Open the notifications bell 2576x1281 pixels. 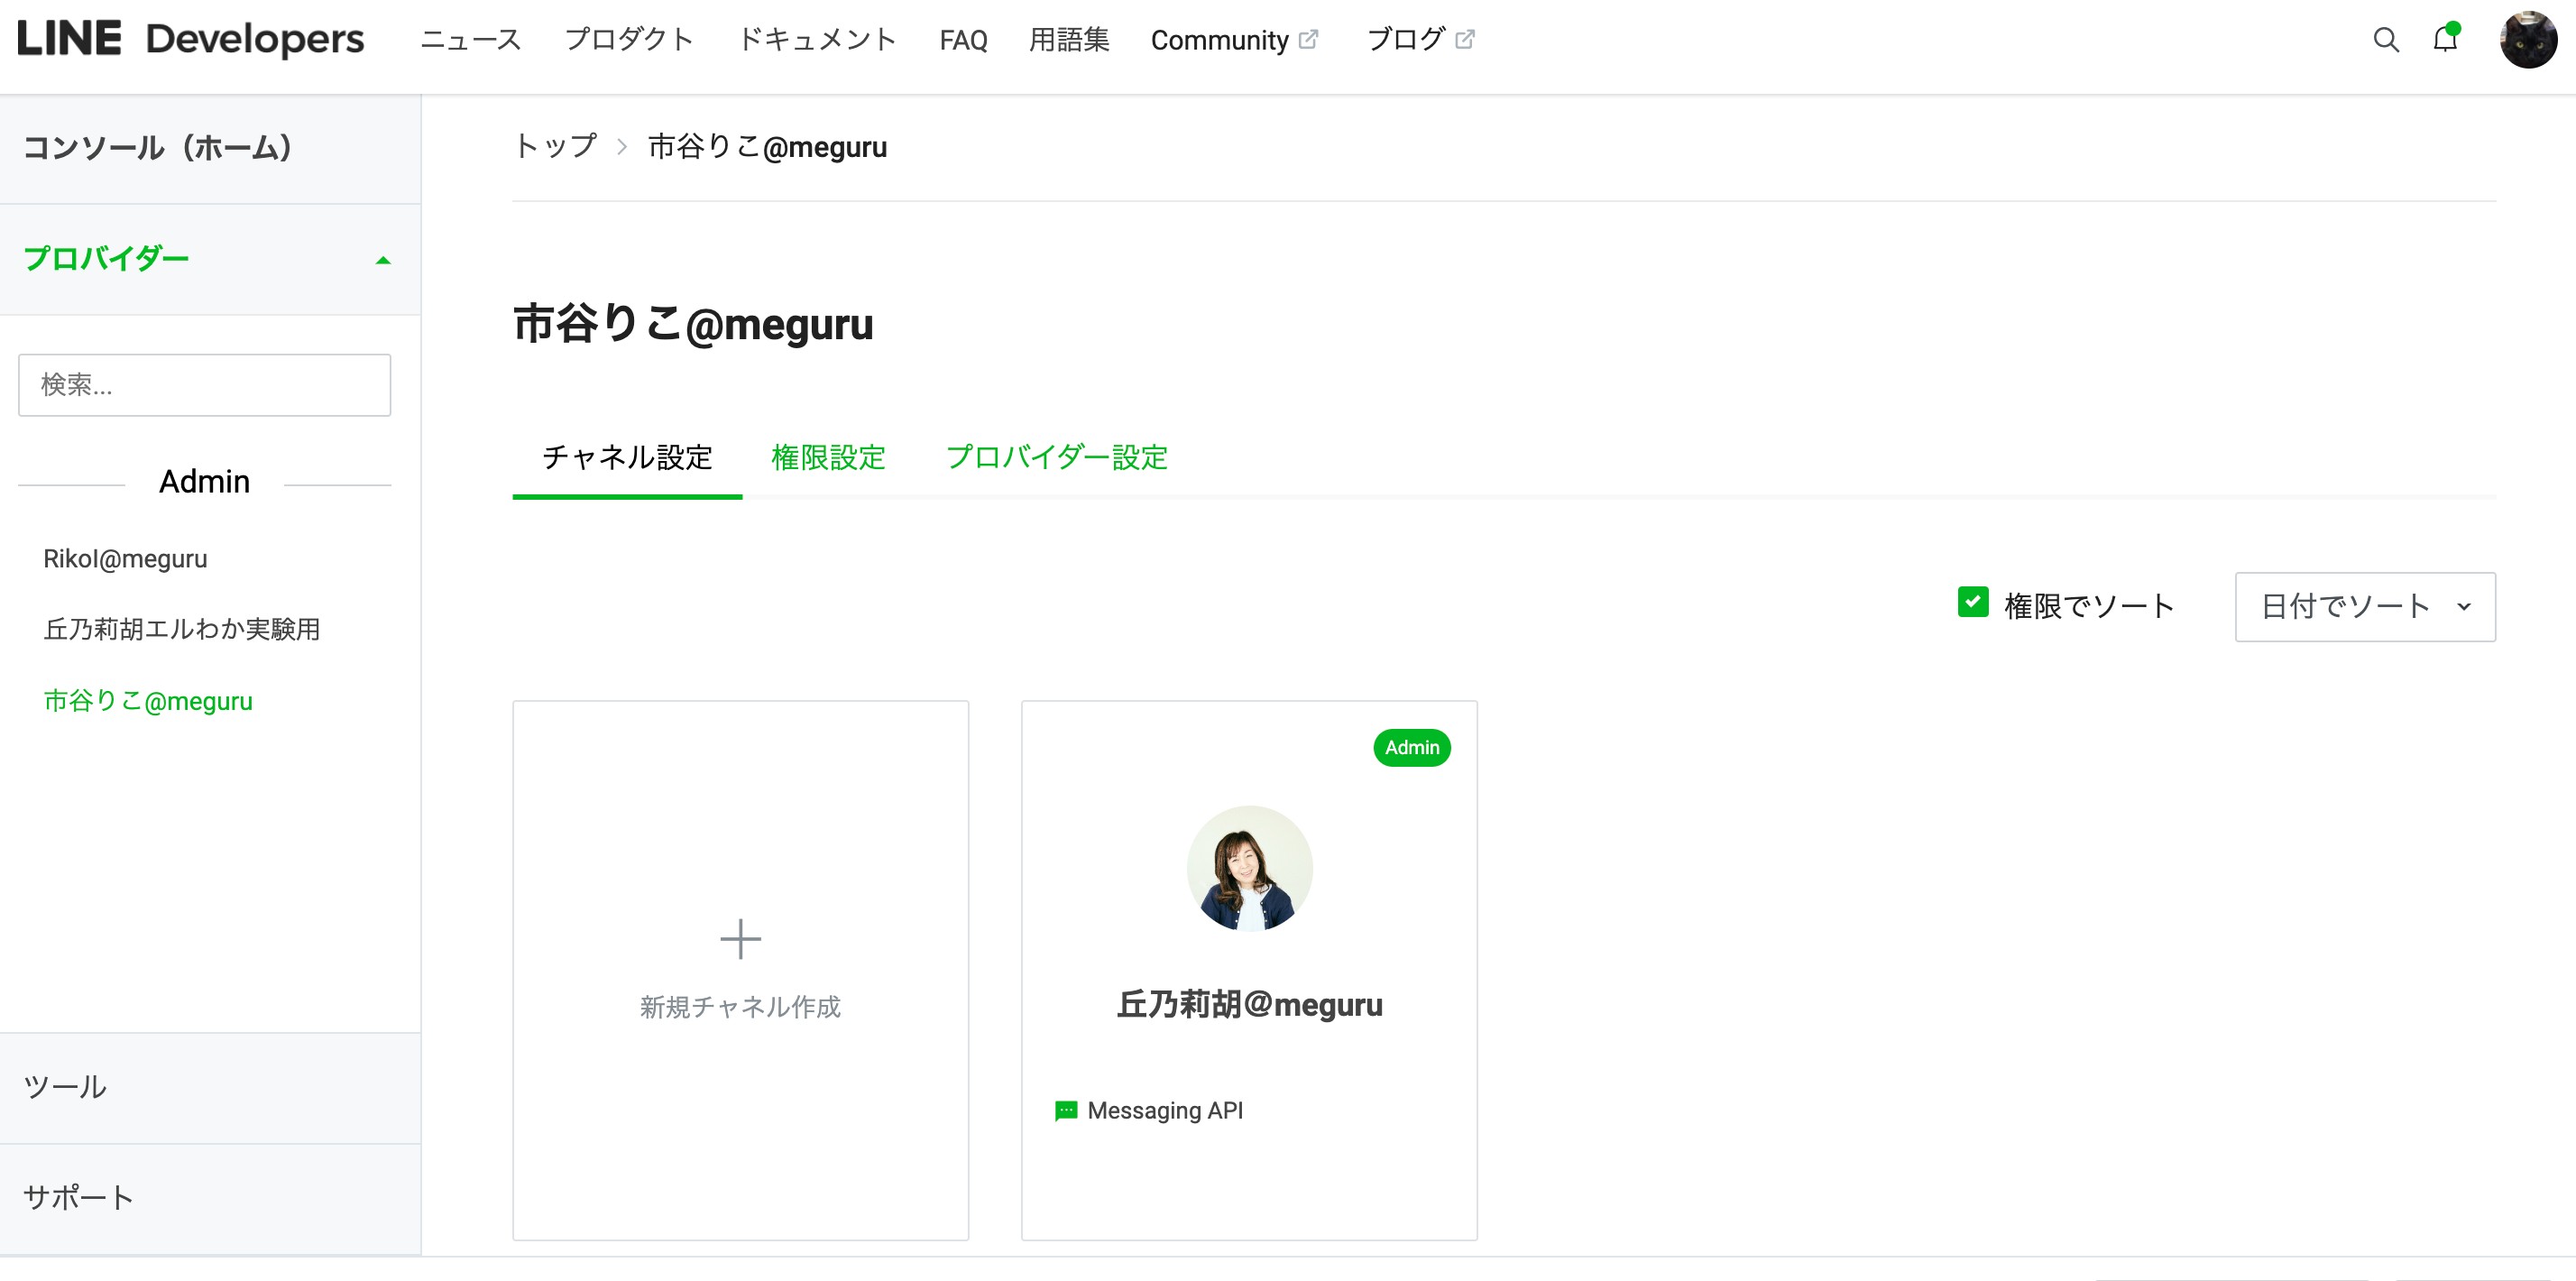pos(2445,39)
